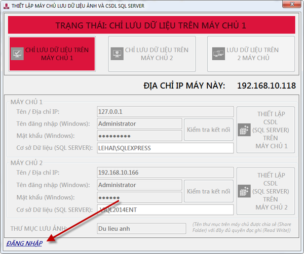304x254 pixels.
Task: Click the IP field showing 127.0.0.1
Action: [165, 112]
